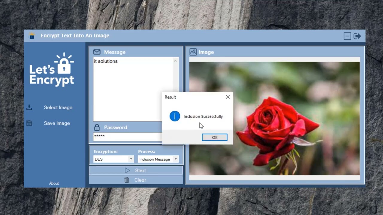Choose Select Image in the sidebar

(58, 107)
